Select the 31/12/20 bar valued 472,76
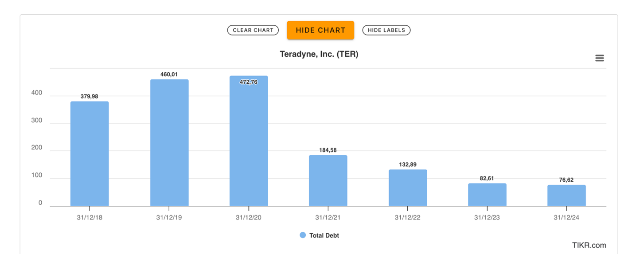The width and height of the screenshot is (632, 274). coord(249,141)
